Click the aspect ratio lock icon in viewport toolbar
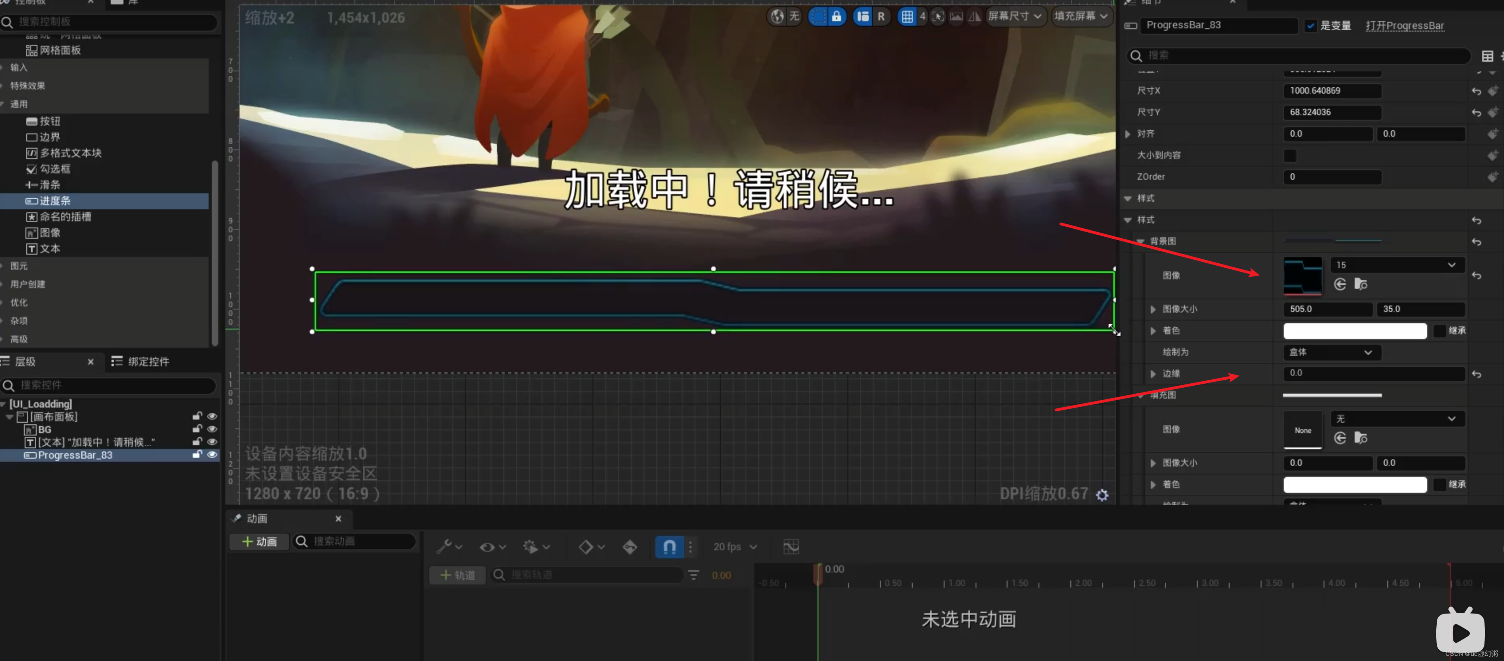 tap(837, 17)
